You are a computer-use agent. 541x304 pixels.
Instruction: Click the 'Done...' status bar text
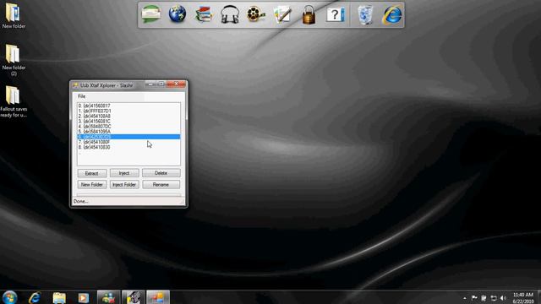tap(81, 201)
